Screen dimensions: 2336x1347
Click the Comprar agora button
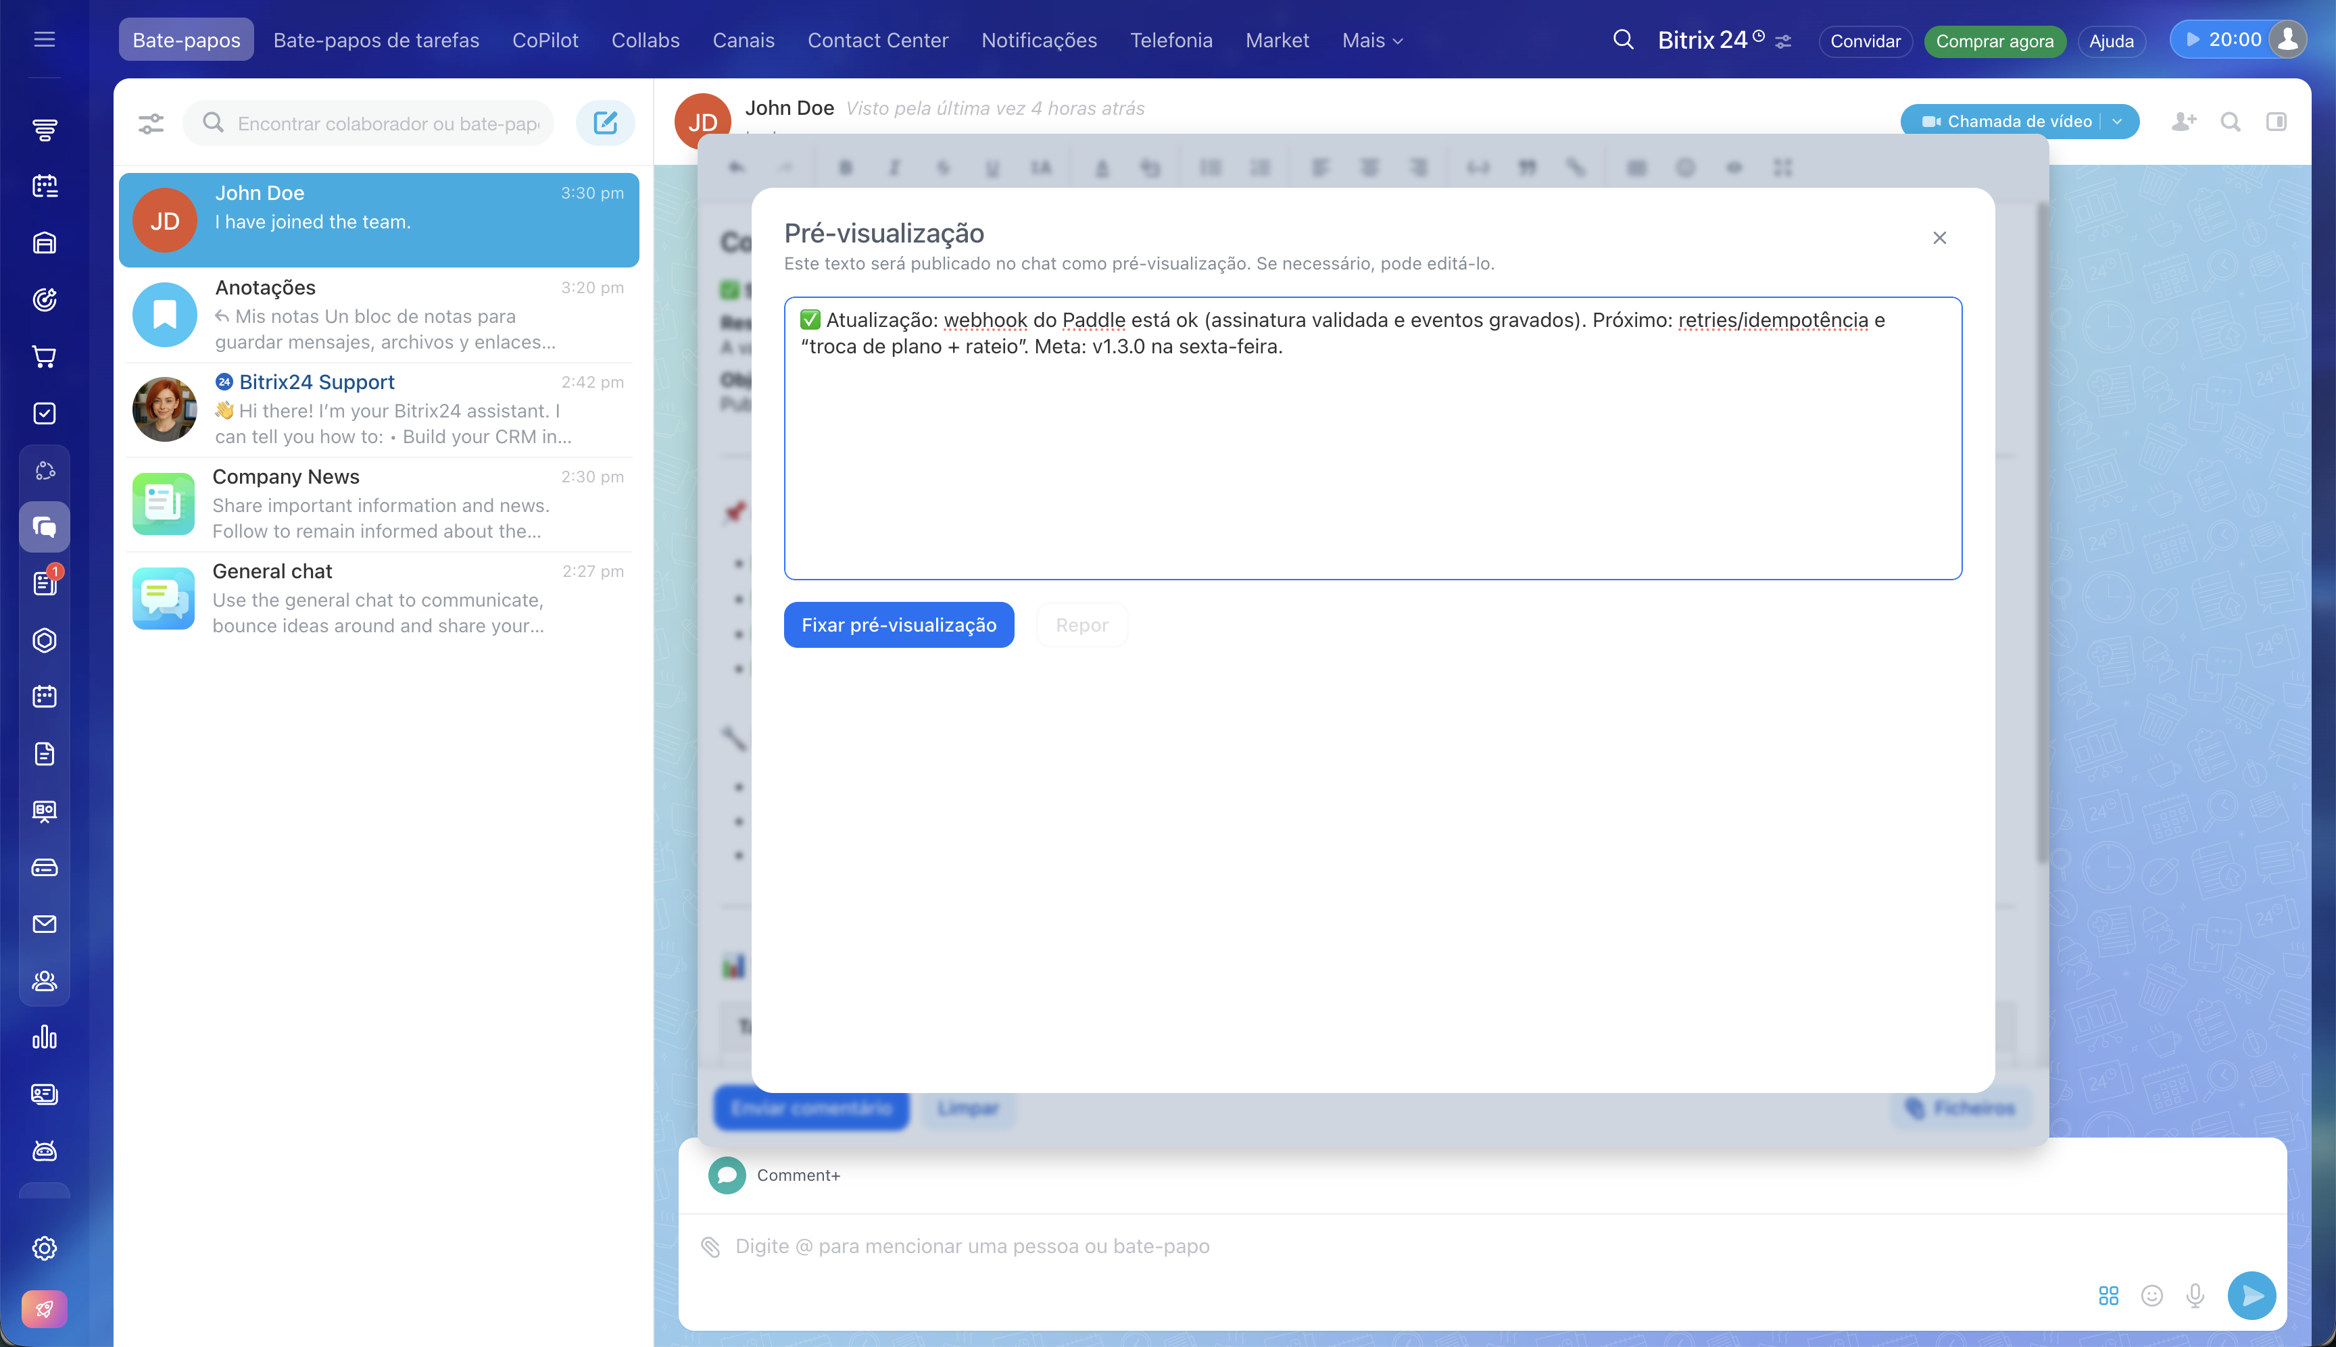point(1995,42)
